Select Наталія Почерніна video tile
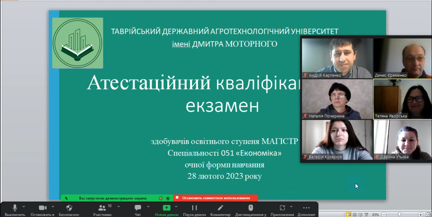The width and height of the screenshot is (432, 217). tap(337, 99)
